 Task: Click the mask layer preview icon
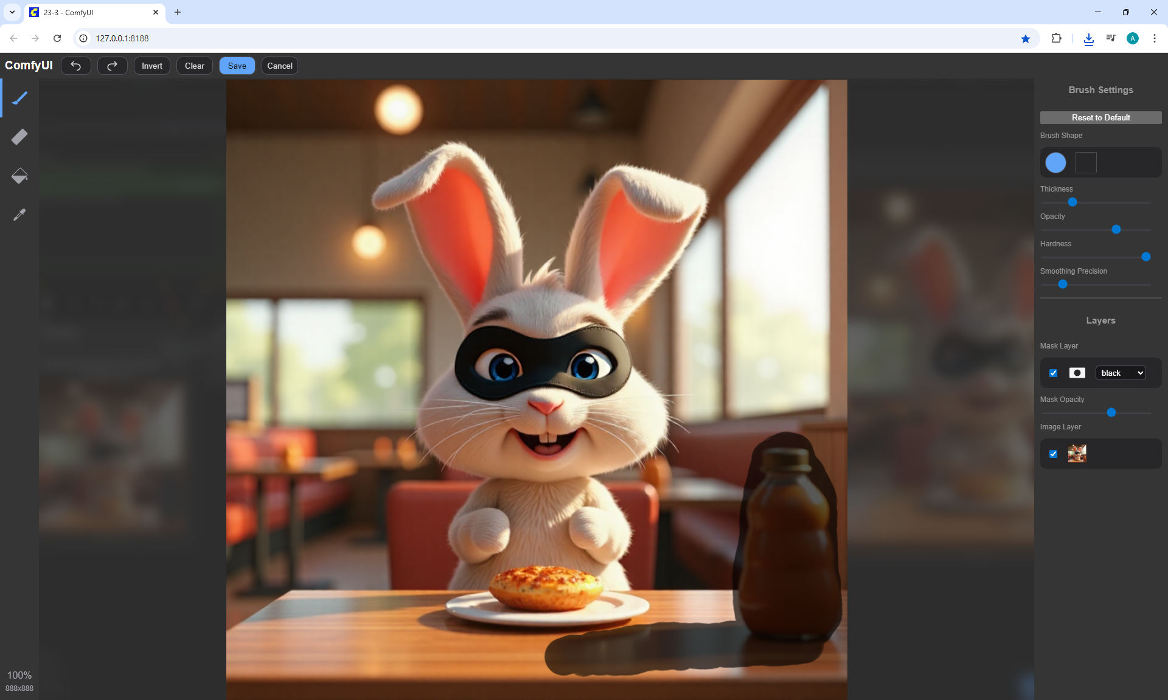point(1077,373)
